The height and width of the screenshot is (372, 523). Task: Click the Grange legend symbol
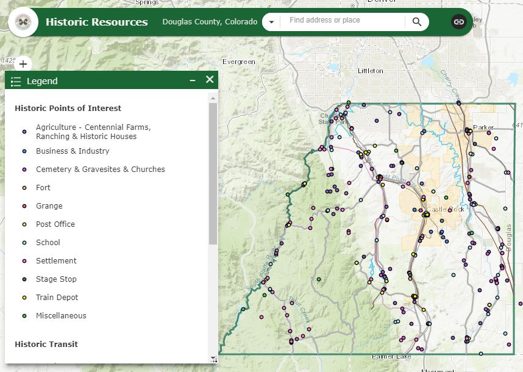point(24,206)
